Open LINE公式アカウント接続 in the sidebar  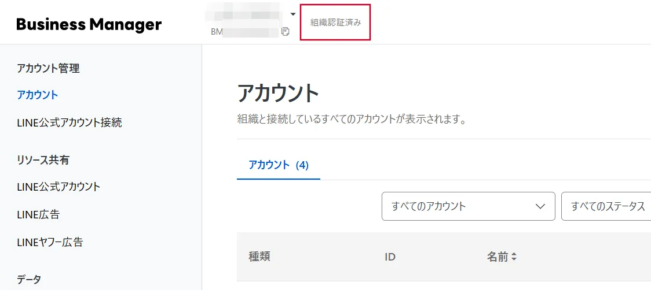click(70, 122)
